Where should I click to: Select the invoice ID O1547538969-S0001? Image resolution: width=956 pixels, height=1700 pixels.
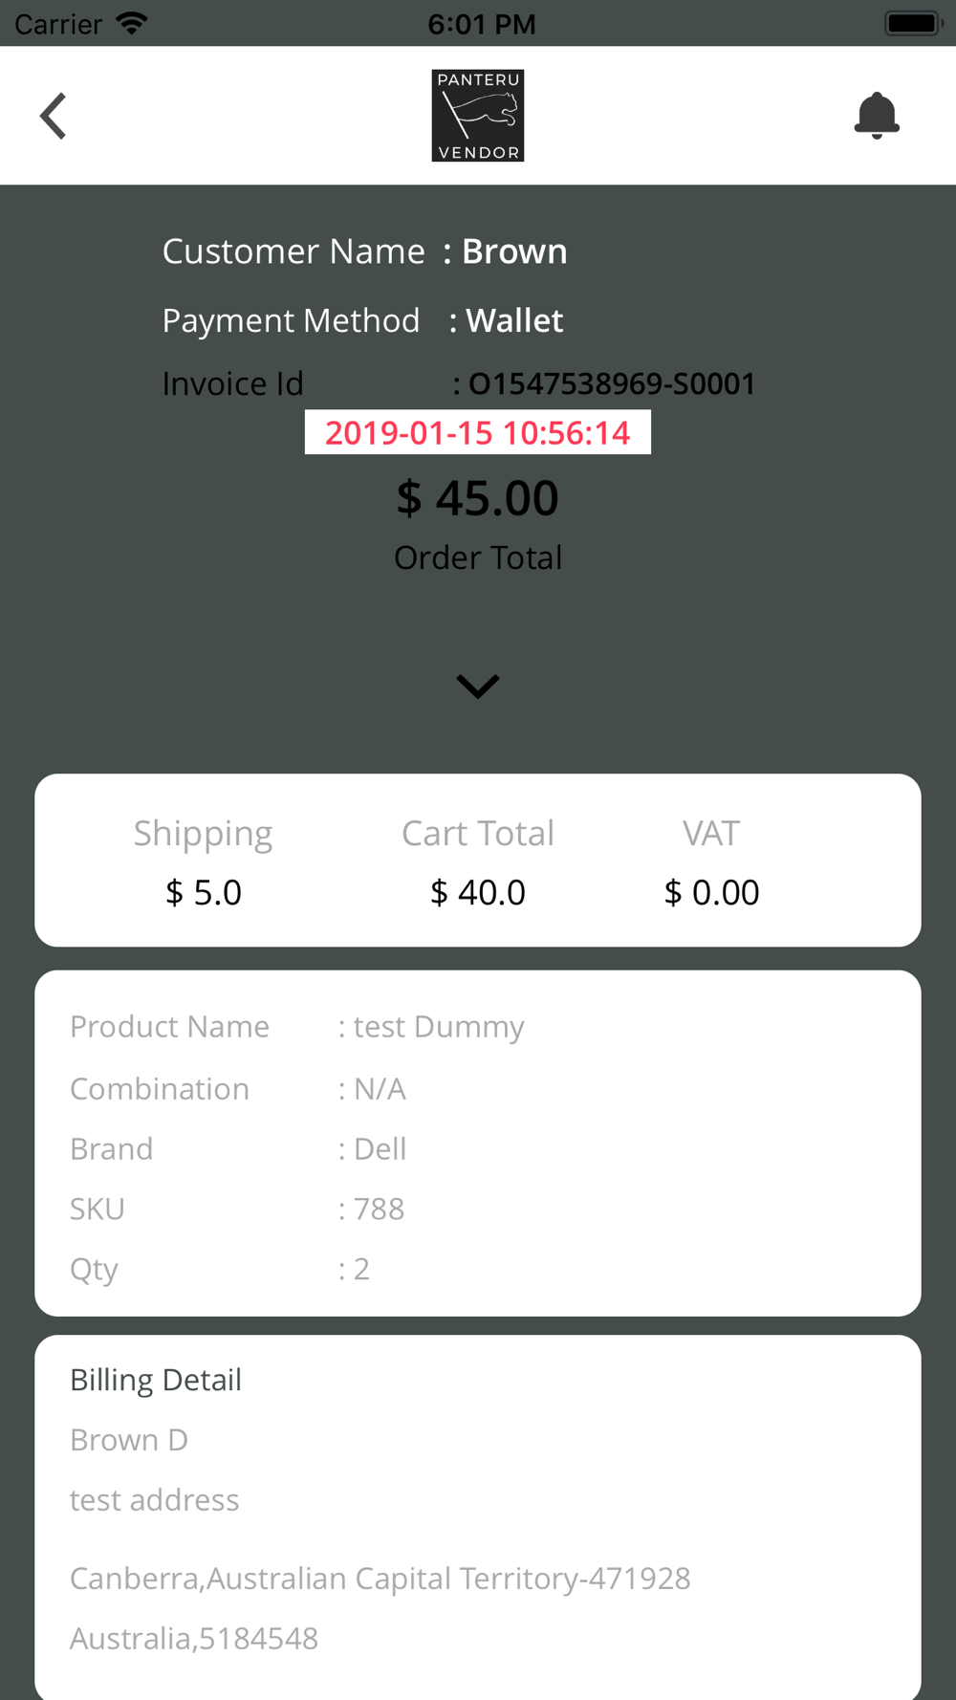[612, 383]
